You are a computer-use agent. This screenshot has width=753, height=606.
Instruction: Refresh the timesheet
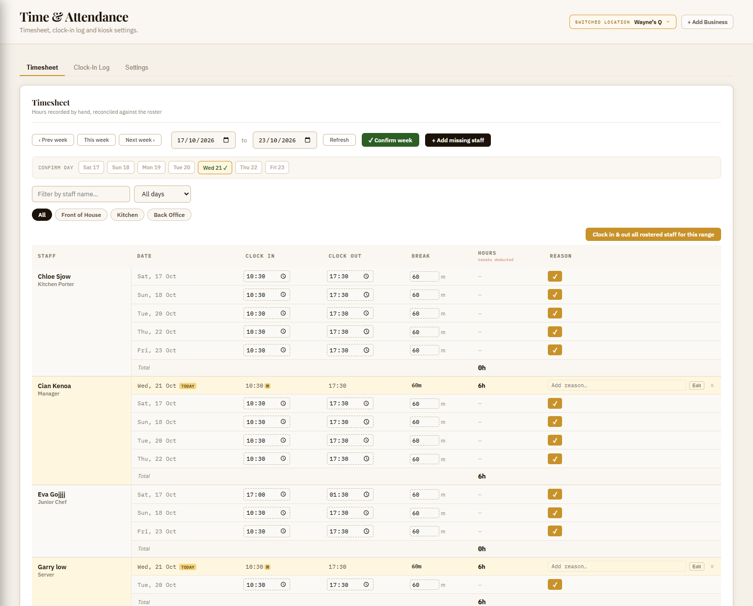coord(339,140)
